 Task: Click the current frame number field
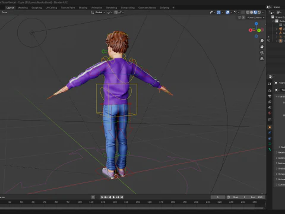pyautogui.click(x=218, y=197)
